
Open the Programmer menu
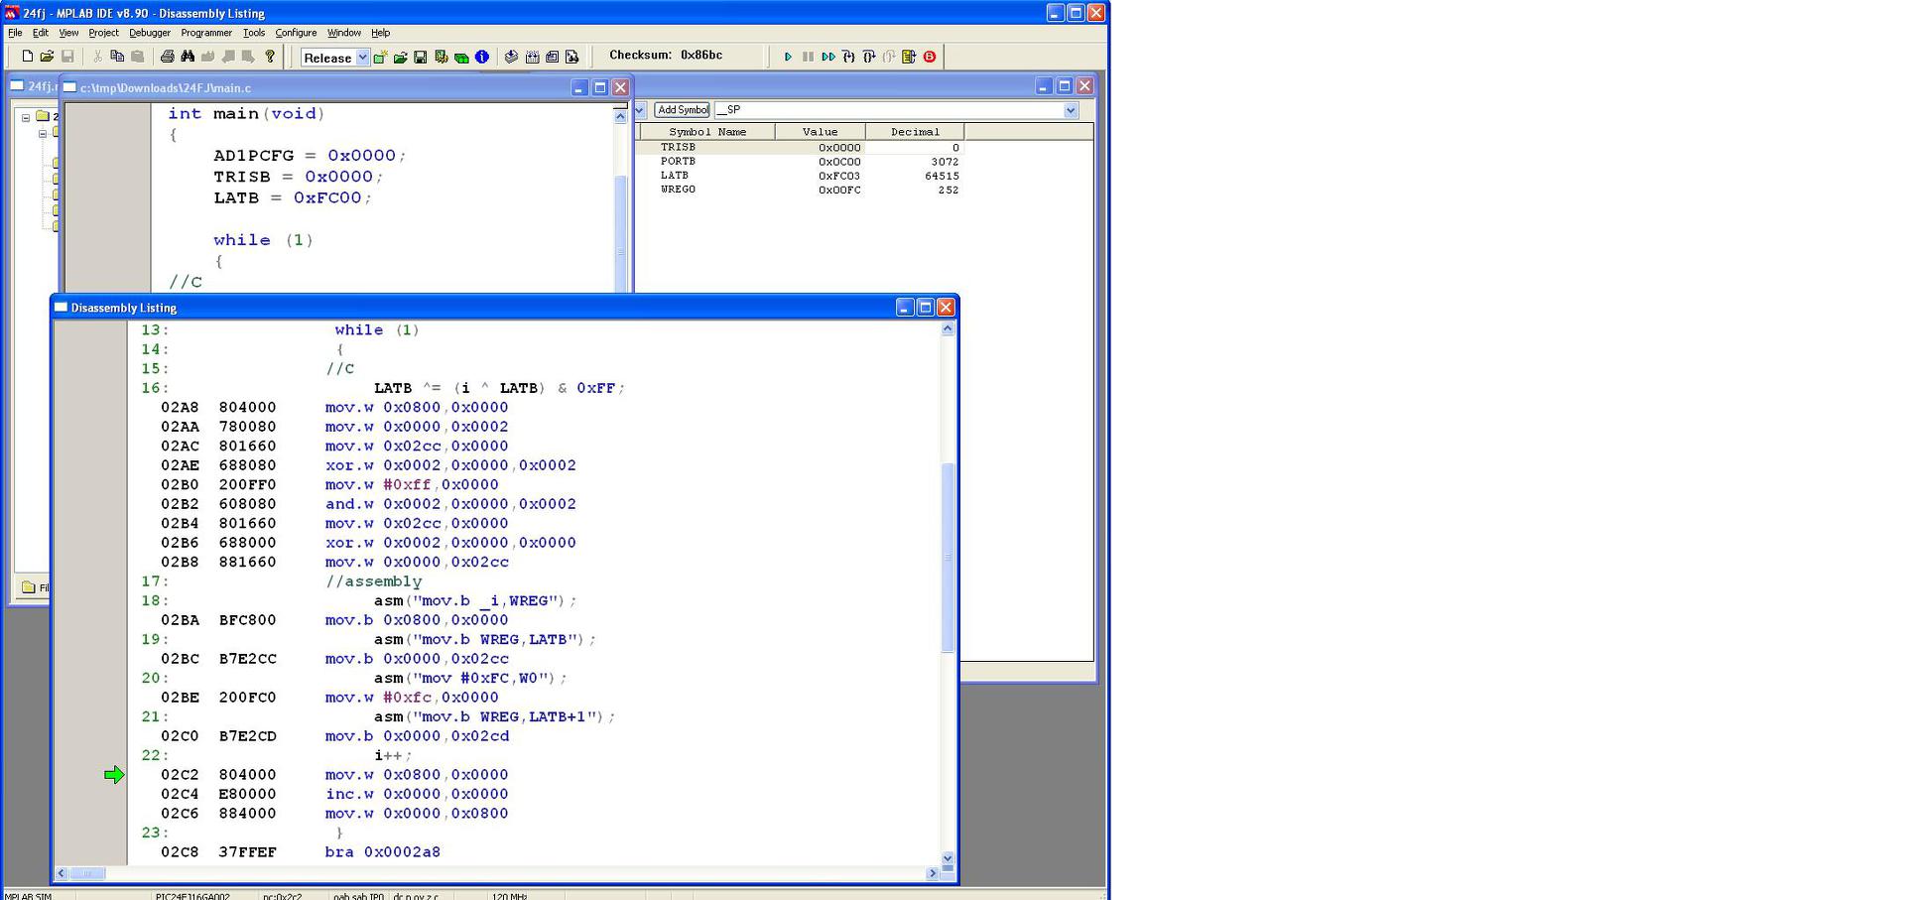point(206,33)
